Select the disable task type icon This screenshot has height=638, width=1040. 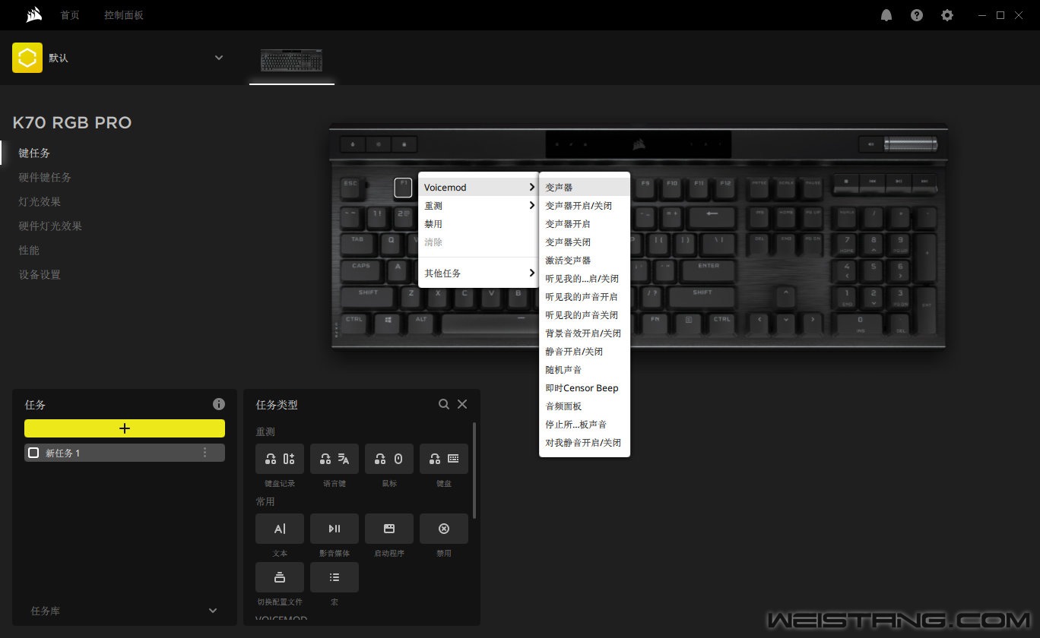click(444, 529)
